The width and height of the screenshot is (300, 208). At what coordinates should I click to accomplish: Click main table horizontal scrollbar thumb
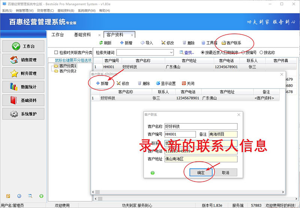pos(100,199)
